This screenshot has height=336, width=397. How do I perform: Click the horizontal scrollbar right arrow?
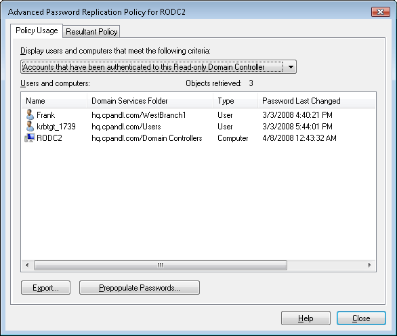(370, 265)
